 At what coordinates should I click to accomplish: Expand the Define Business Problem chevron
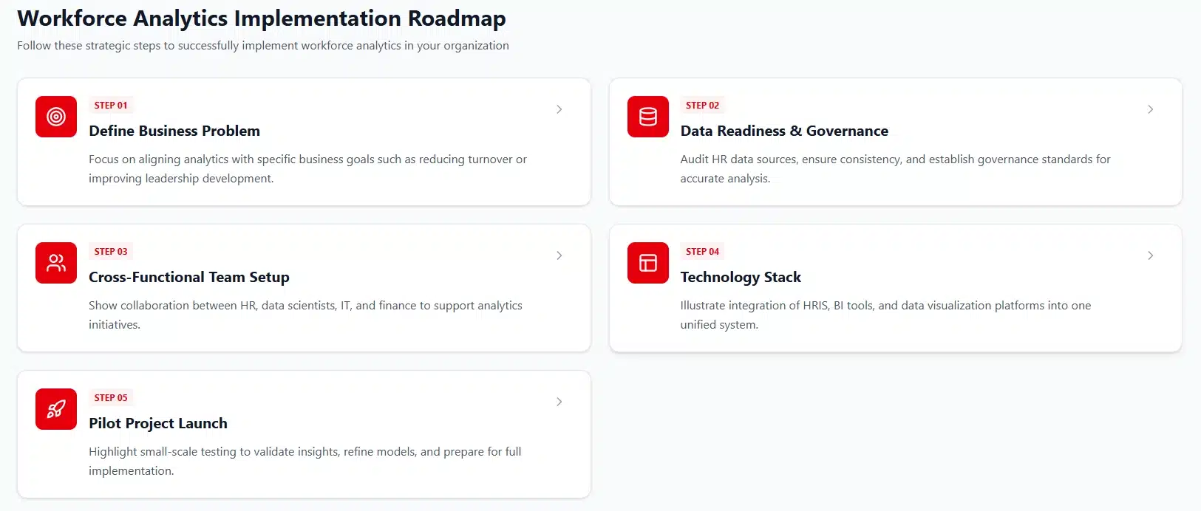(x=559, y=109)
